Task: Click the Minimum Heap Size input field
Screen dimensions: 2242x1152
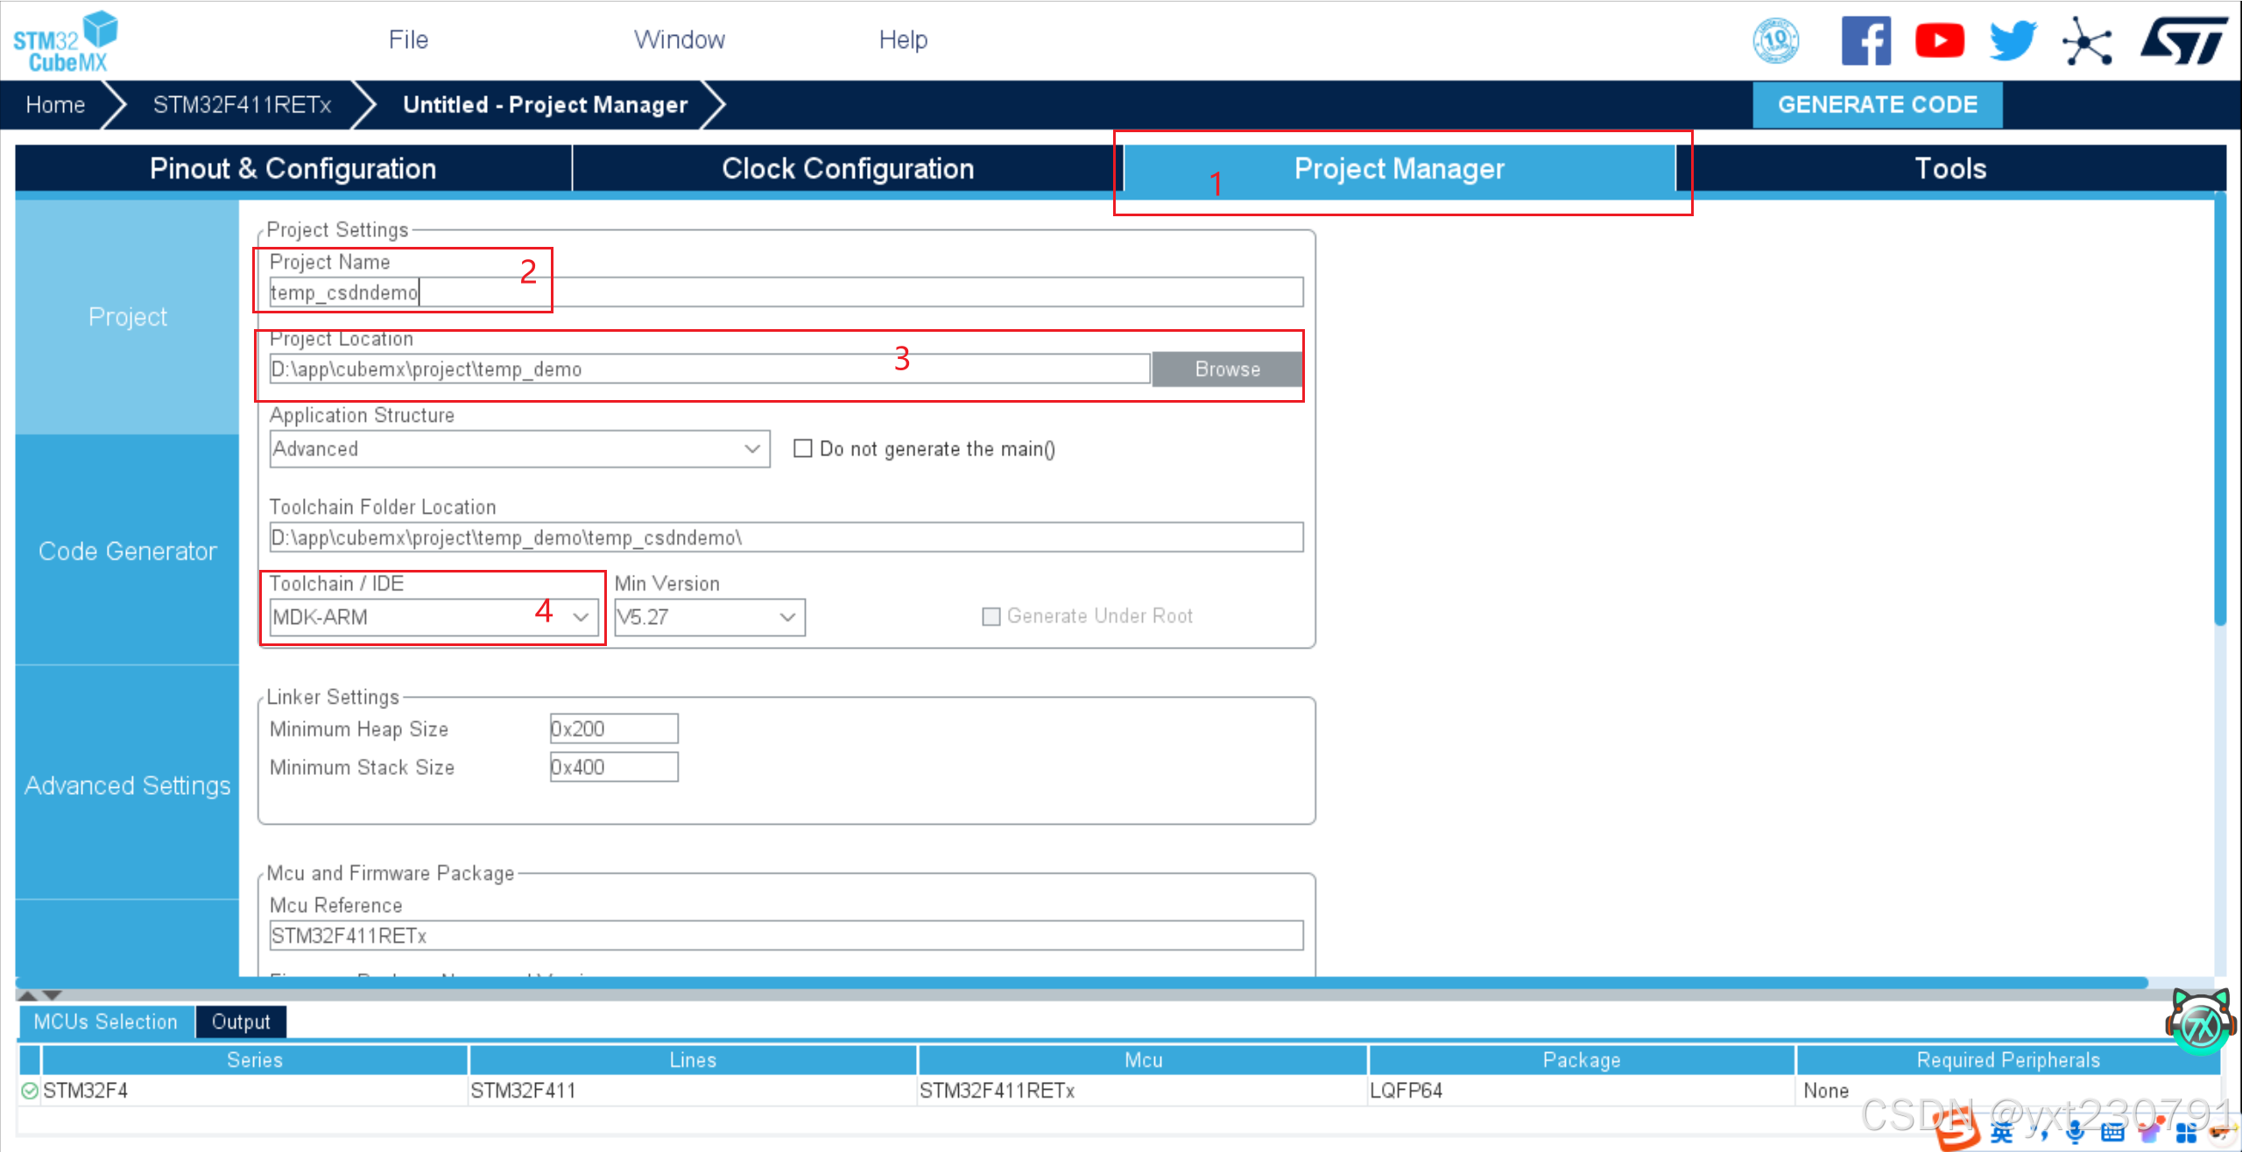Action: [613, 728]
